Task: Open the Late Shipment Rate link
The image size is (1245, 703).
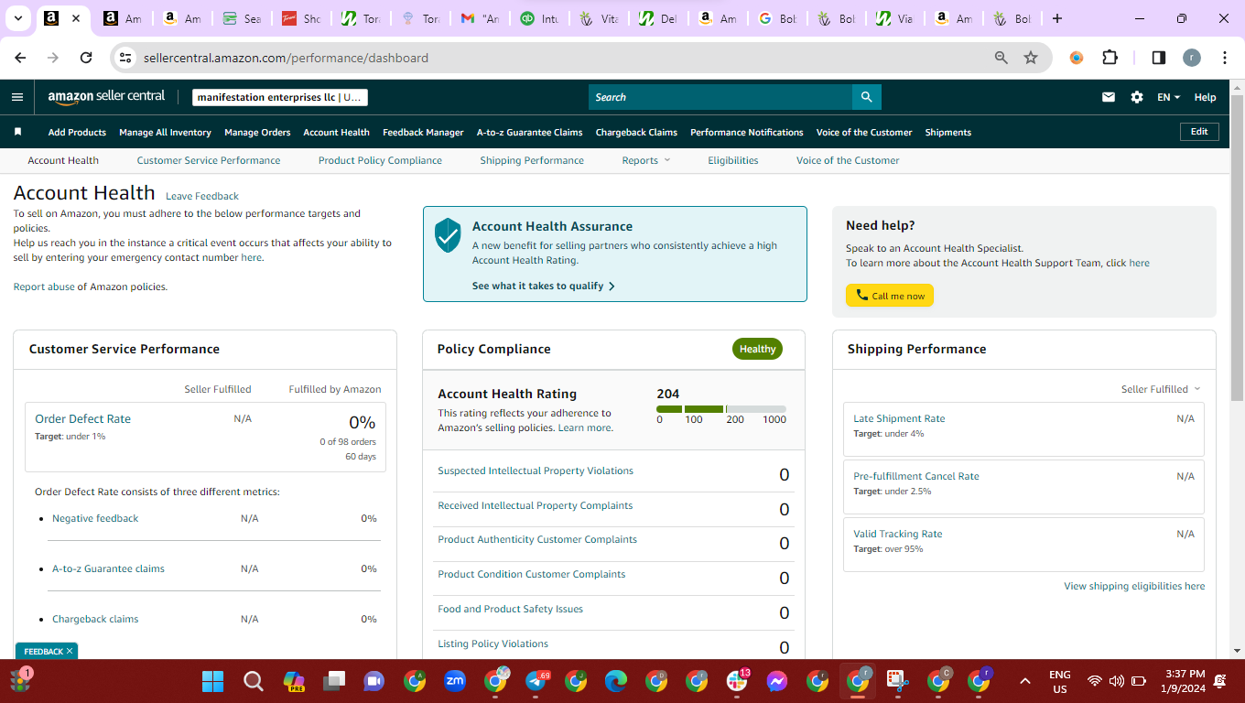Action: point(899,418)
